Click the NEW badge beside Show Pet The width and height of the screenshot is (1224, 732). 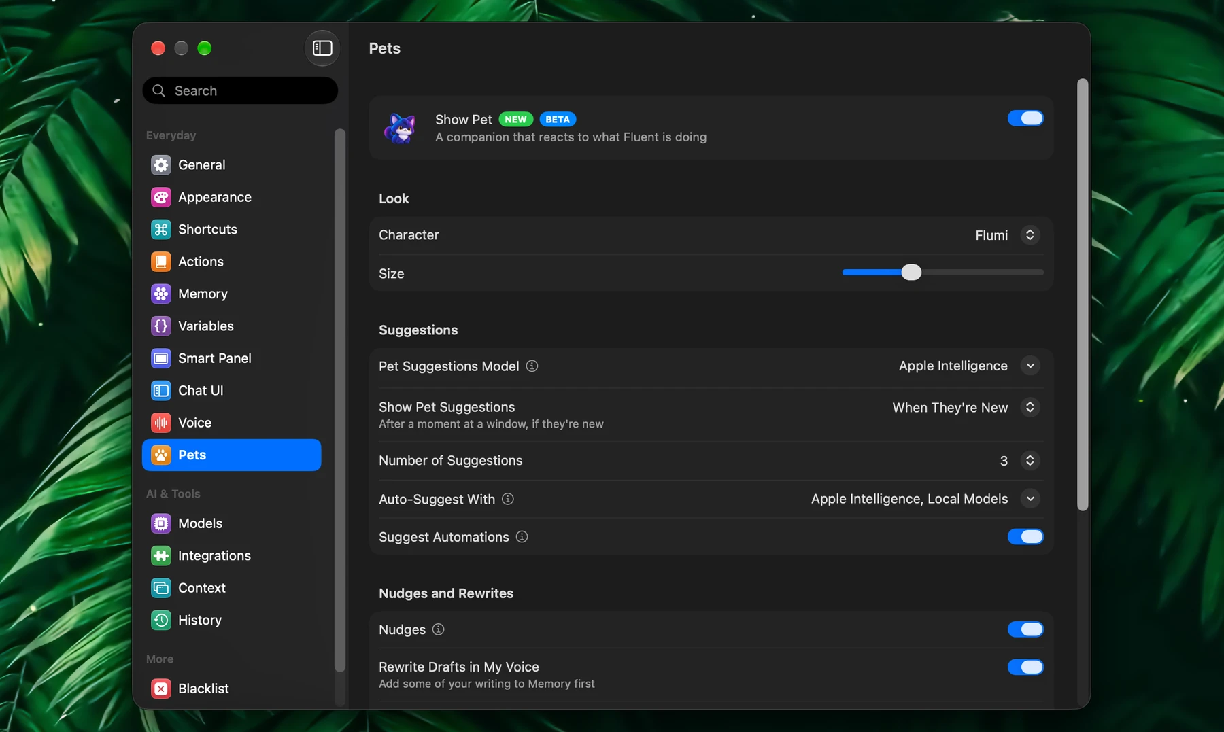[x=515, y=120]
